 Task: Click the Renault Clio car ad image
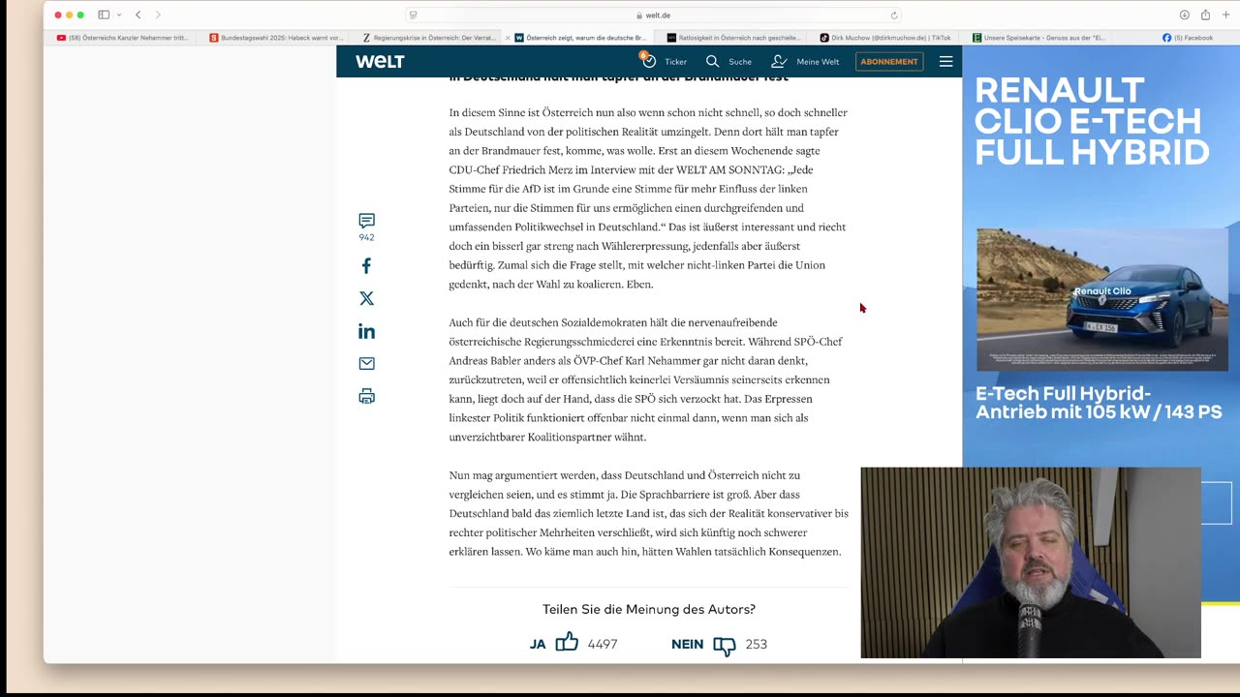click(x=1101, y=299)
